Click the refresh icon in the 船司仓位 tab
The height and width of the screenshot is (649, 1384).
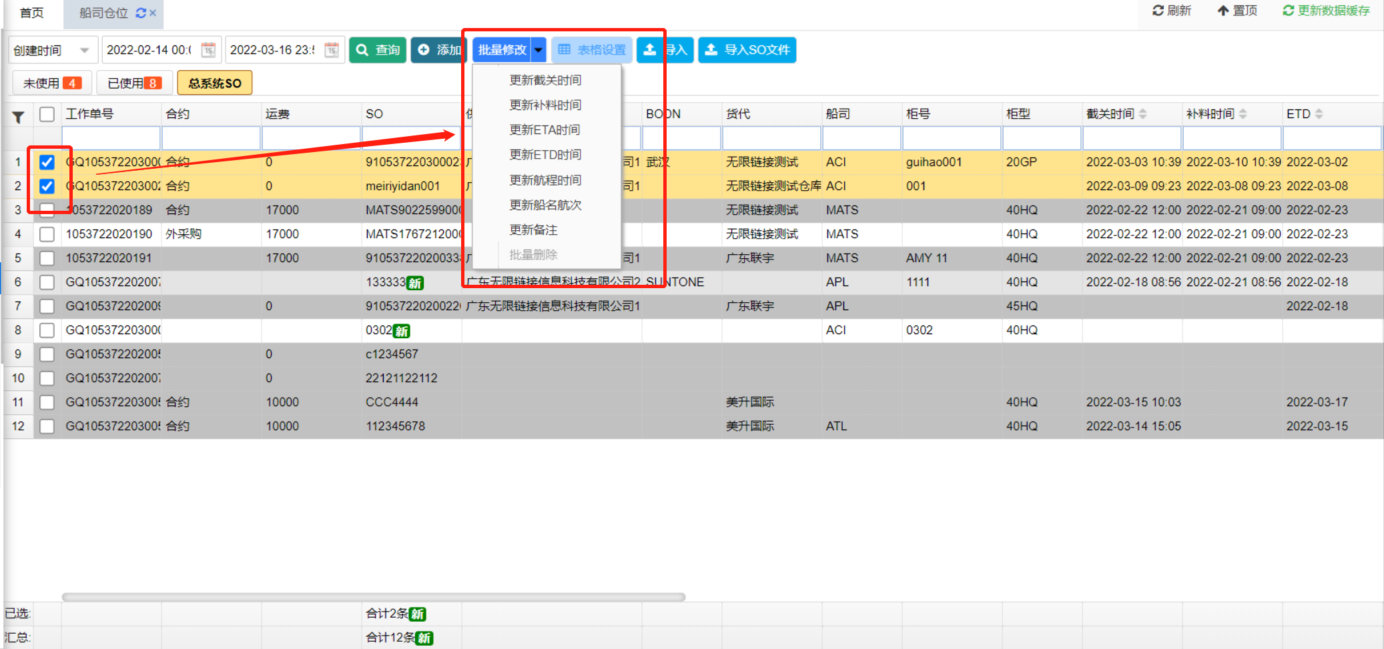point(141,13)
